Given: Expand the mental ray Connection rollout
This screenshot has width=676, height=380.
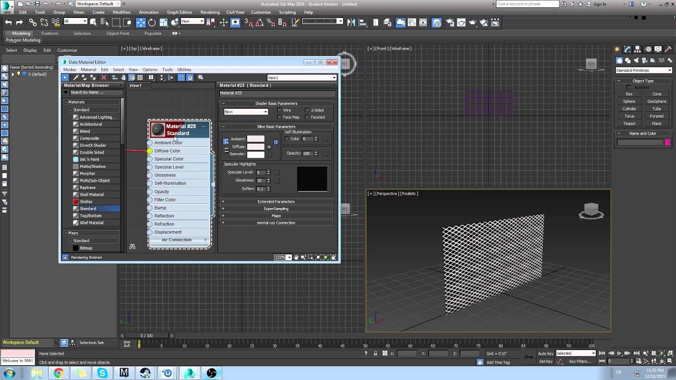Looking at the screenshot, I should pos(276,223).
